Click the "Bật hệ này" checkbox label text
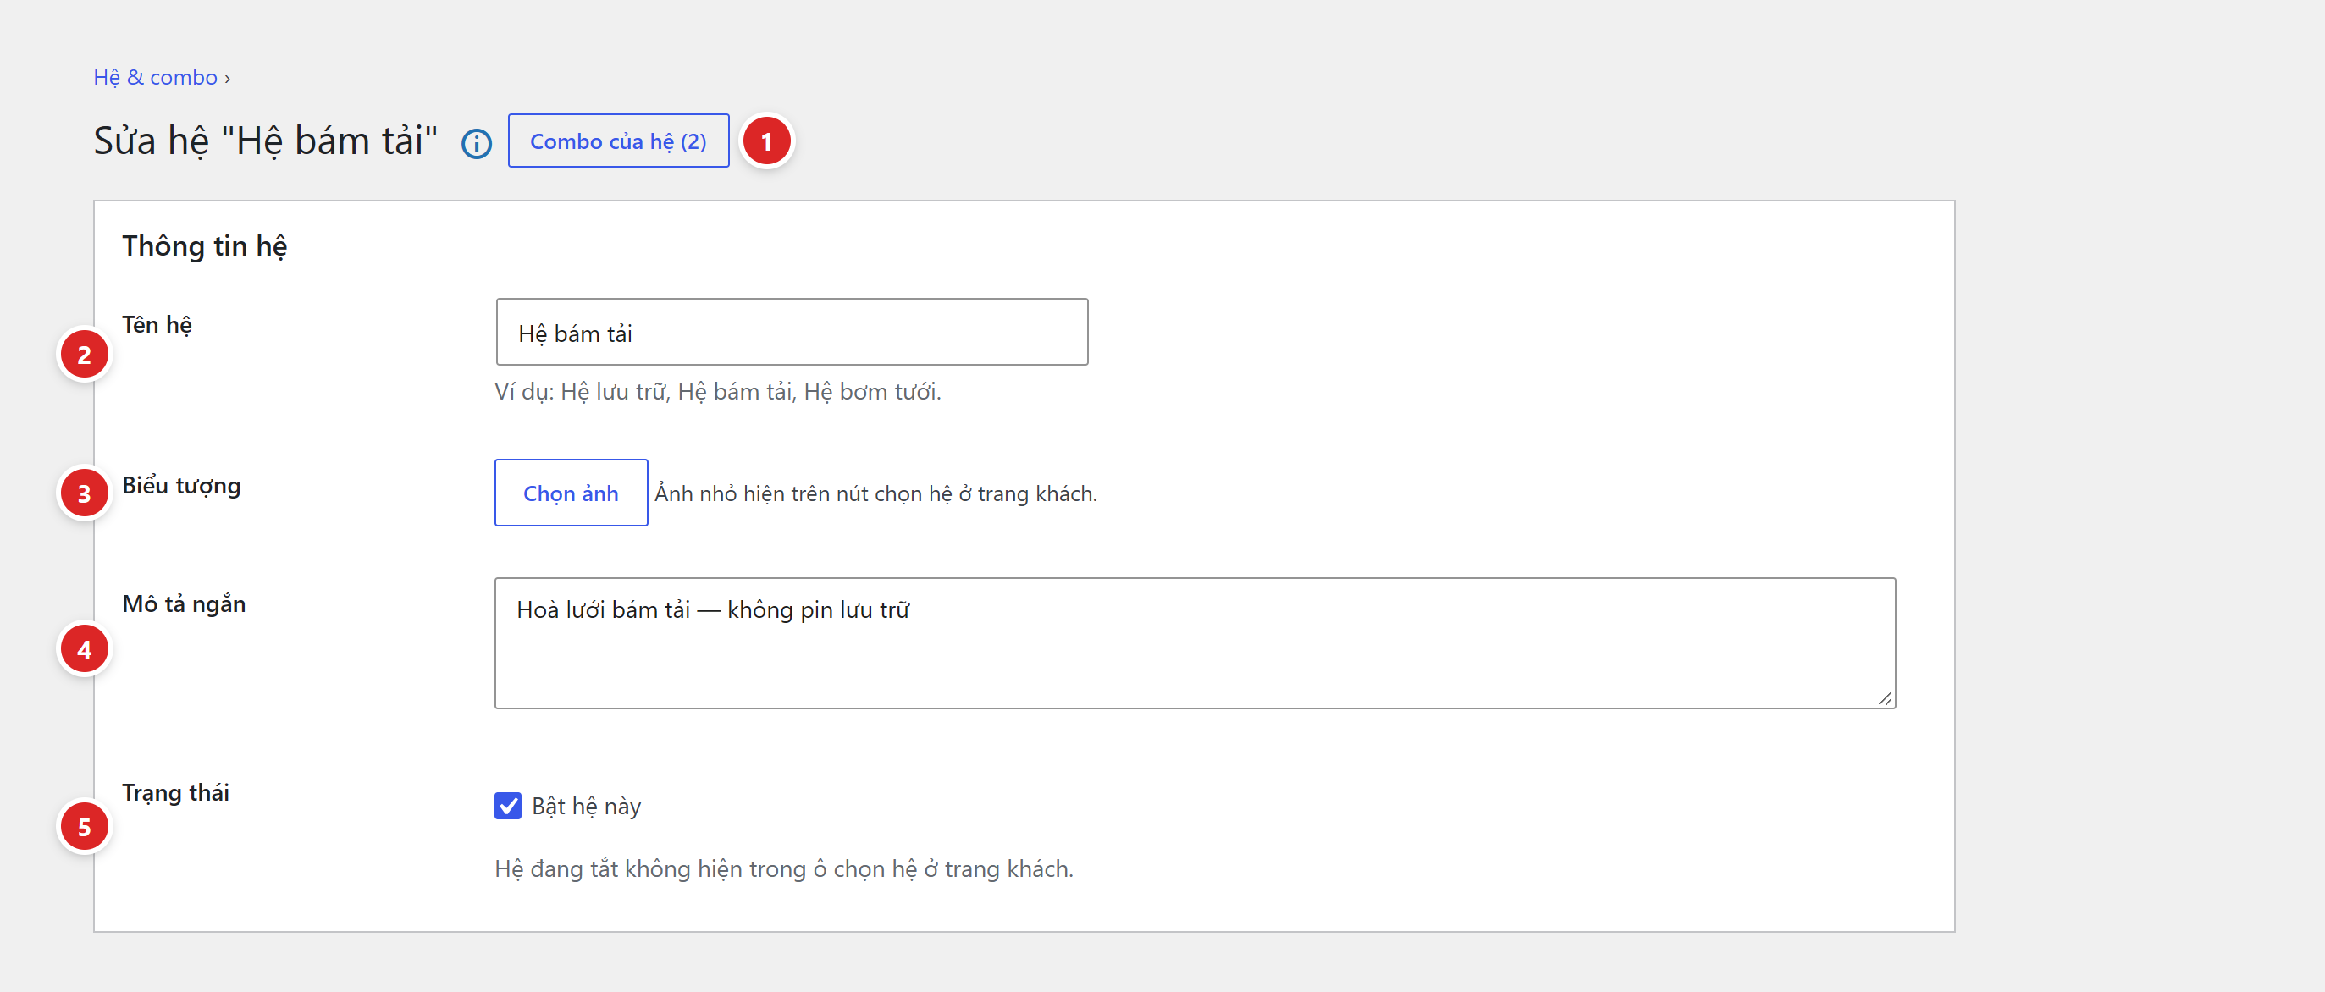This screenshot has width=2325, height=992. pyautogui.click(x=587, y=806)
